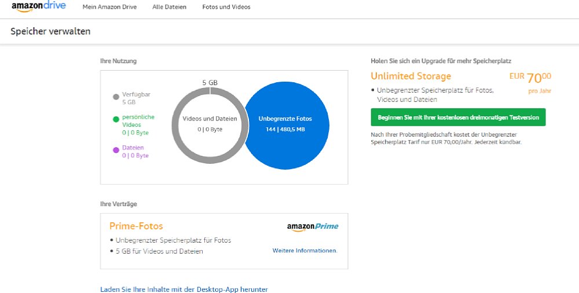Click the Unlimited Storage heading
The image size is (579, 293).
tap(411, 76)
